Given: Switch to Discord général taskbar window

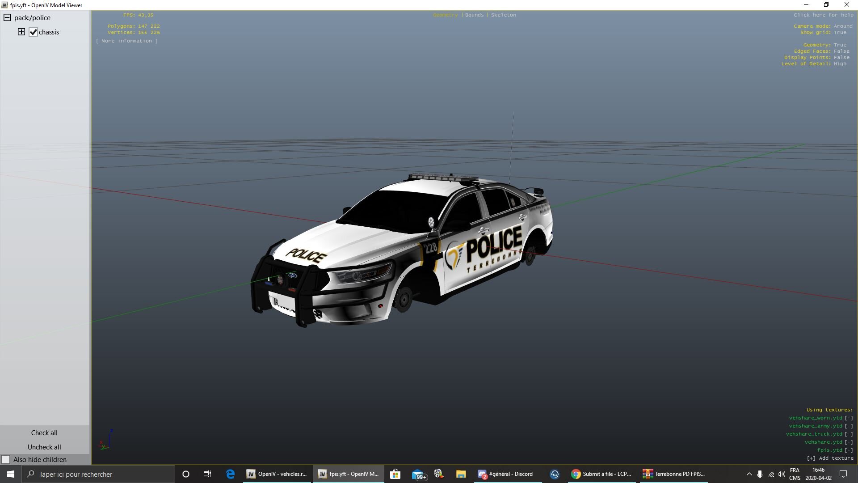Looking at the screenshot, I should (x=506, y=474).
